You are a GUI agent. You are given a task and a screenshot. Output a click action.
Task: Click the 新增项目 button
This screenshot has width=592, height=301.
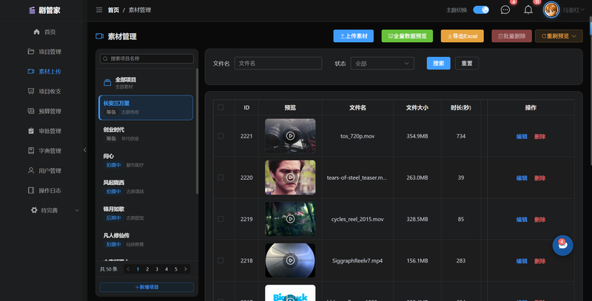(147, 287)
